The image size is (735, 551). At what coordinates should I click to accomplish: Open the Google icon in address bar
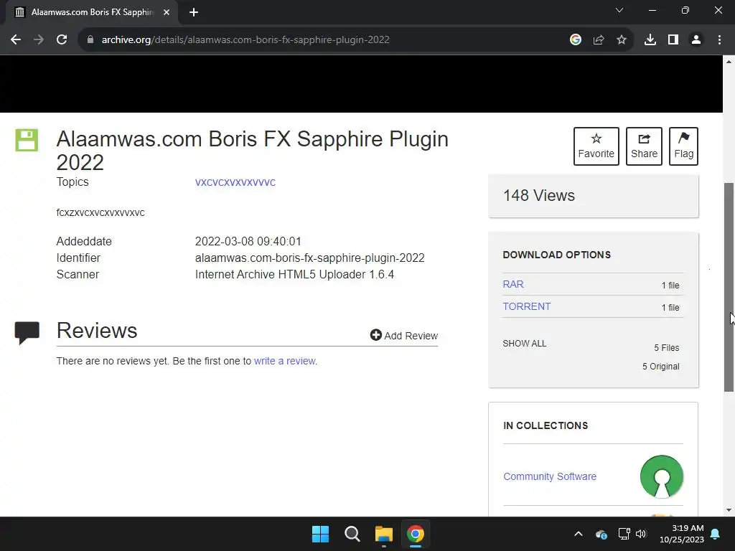point(576,40)
